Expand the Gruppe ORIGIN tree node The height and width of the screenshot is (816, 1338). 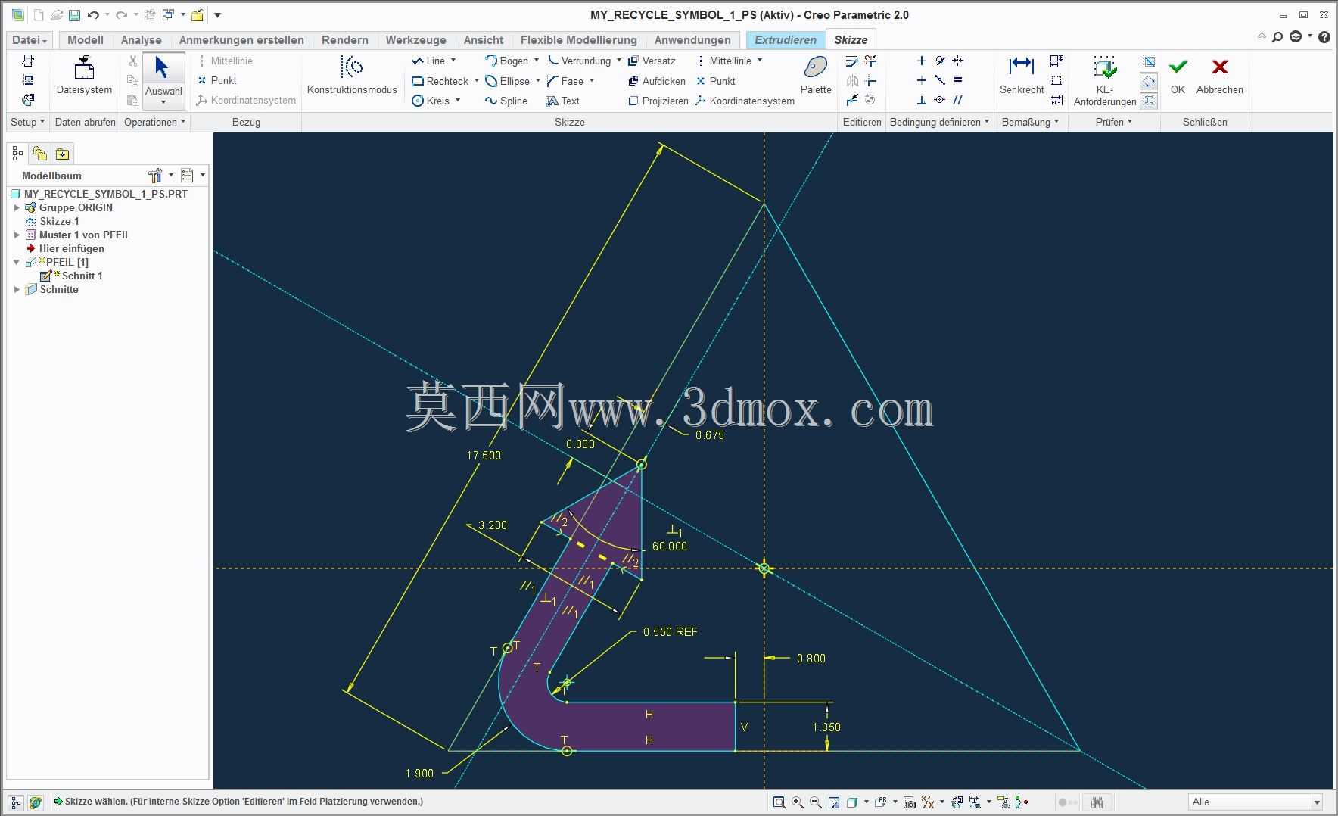coord(17,207)
